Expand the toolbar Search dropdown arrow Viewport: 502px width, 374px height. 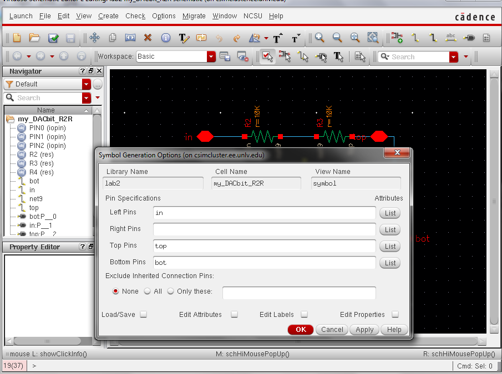[x=454, y=57]
